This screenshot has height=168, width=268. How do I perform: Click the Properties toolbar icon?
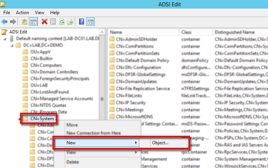pos(53,22)
